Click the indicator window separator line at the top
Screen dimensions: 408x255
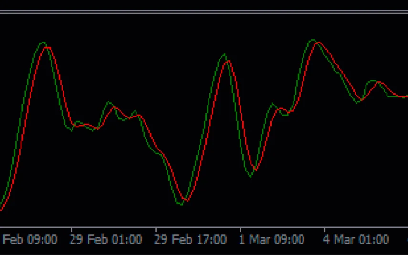click(204, 12)
